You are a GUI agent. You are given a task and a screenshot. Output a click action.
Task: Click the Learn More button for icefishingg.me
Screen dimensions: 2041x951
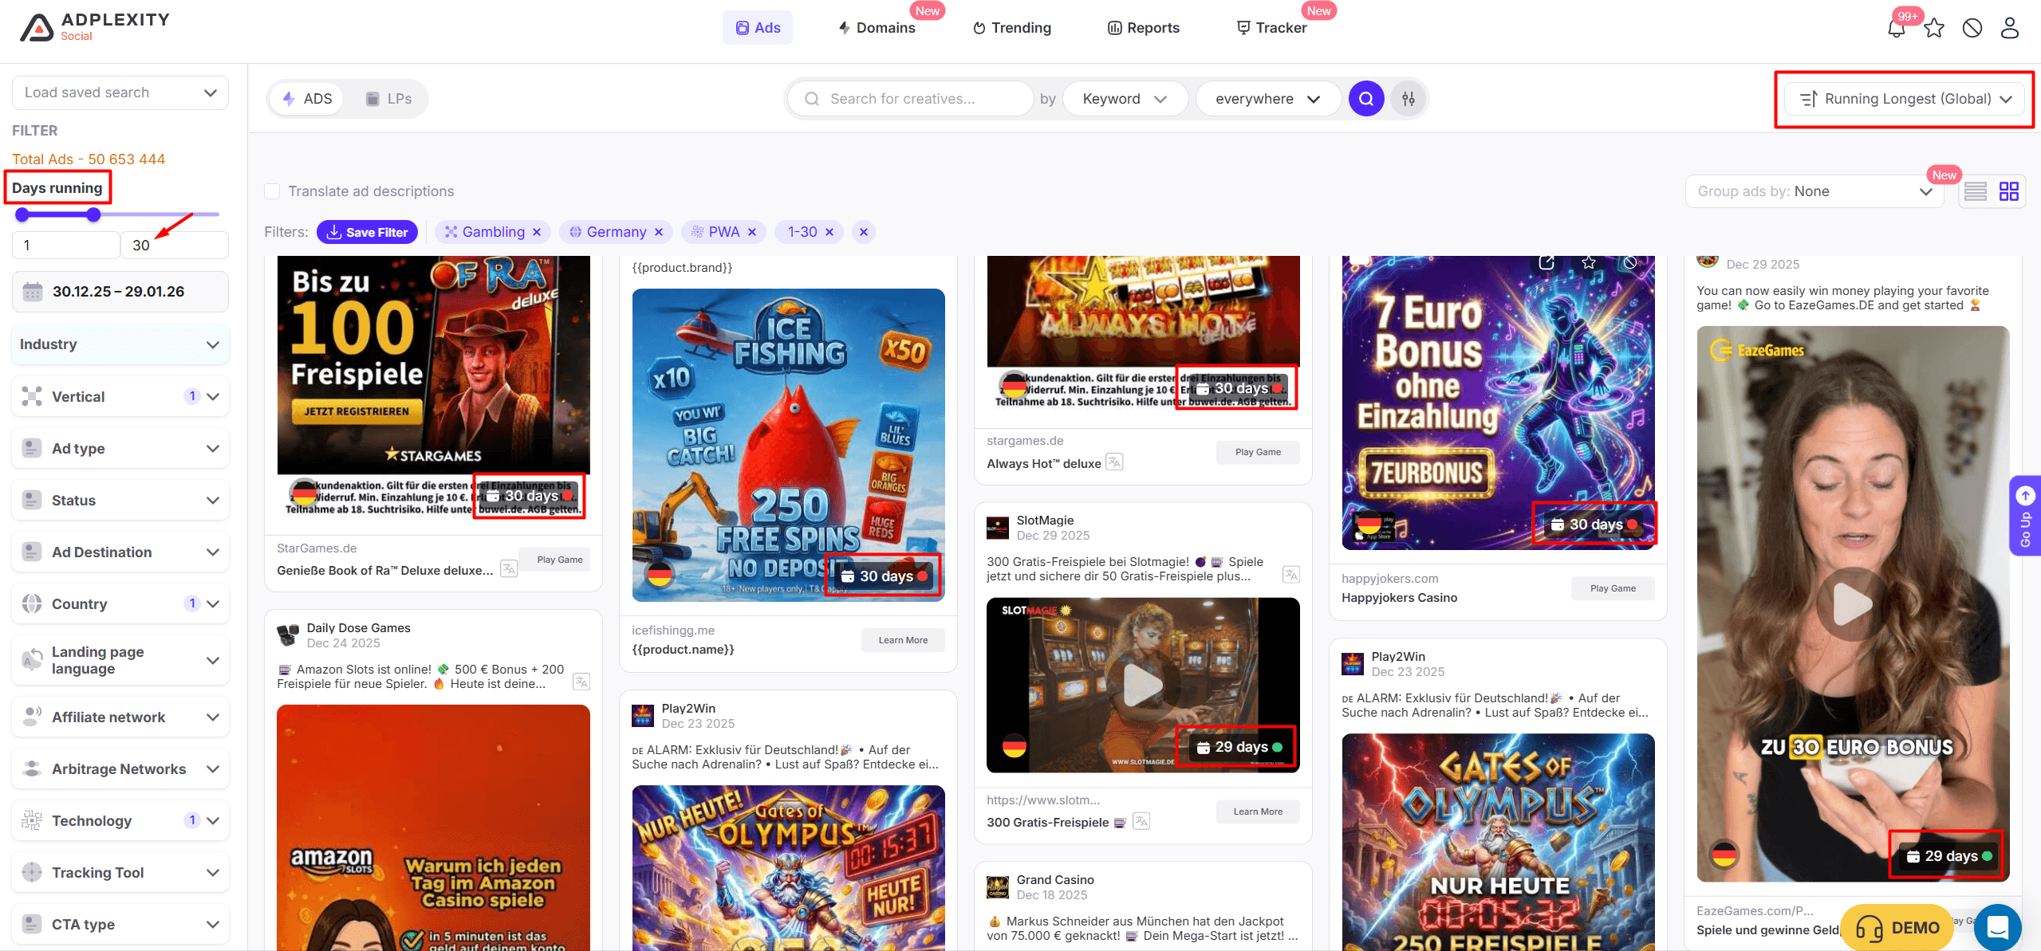[x=902, y=640]
